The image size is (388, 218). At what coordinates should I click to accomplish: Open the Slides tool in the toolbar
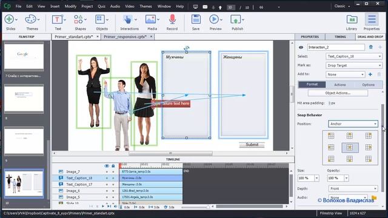coord(9,19)
